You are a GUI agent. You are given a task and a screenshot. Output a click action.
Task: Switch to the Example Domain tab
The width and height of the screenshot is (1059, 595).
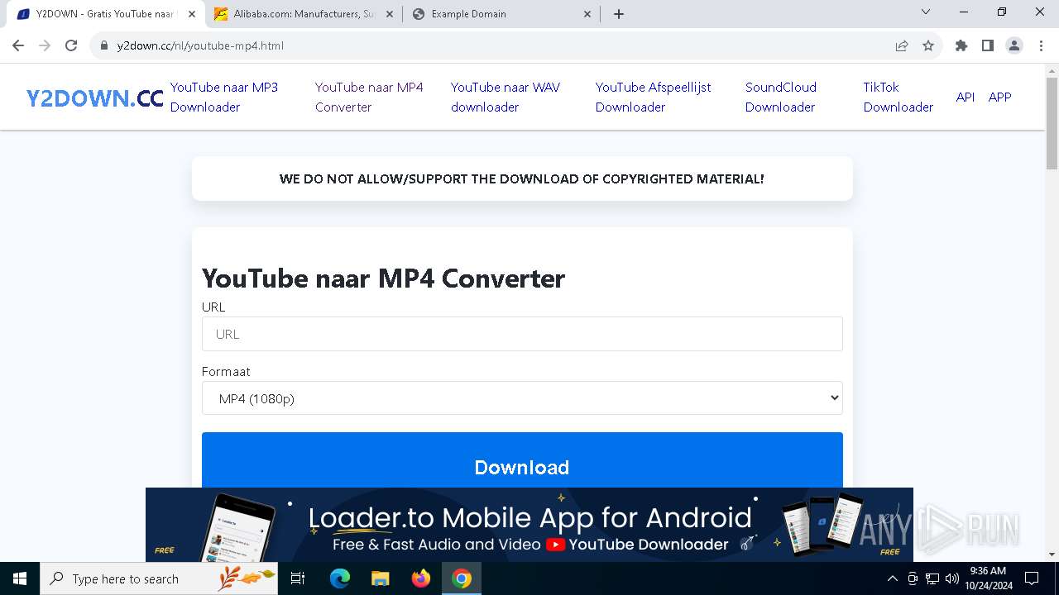coord(501,14)
